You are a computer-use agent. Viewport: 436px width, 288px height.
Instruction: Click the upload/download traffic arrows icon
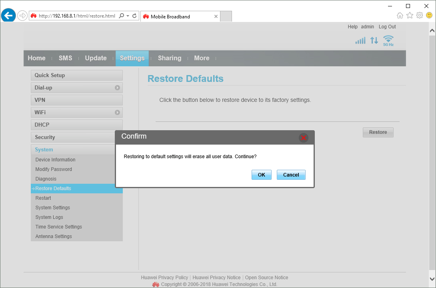click(x=374, y=40)
